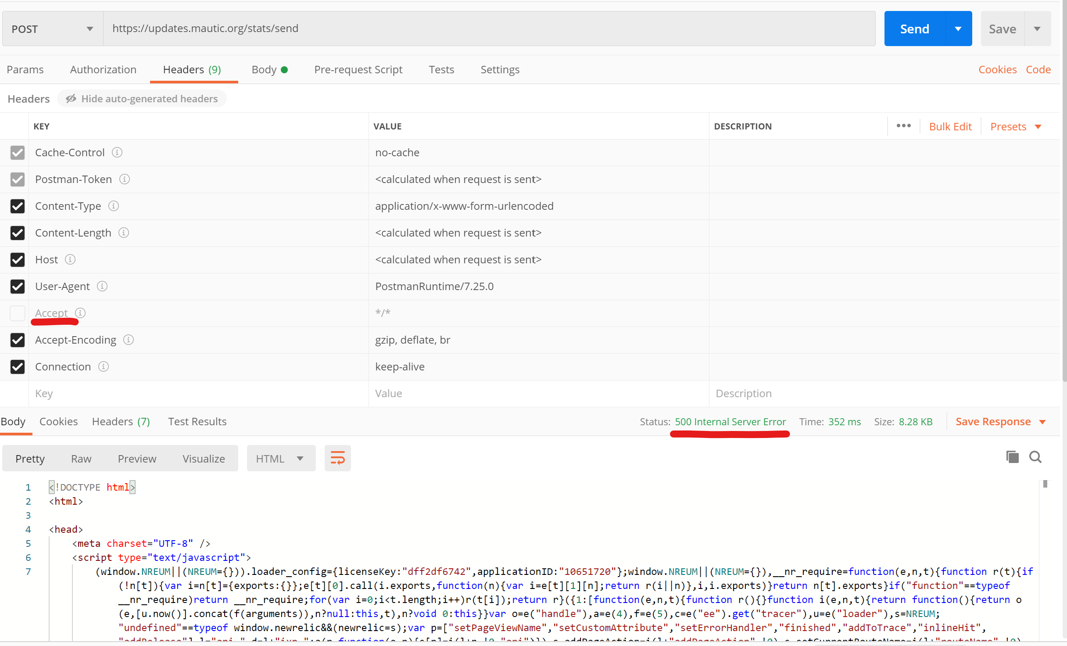Switch to the Tests tab
Screen dimensions: 1067x646
[441, 69]
